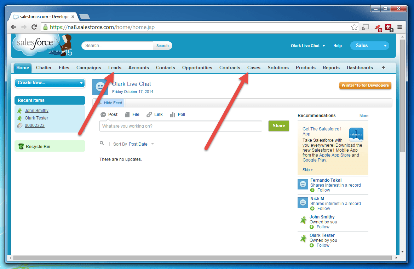Click the LastPass extension icon
414x269 pixels.
coord(389,27)
